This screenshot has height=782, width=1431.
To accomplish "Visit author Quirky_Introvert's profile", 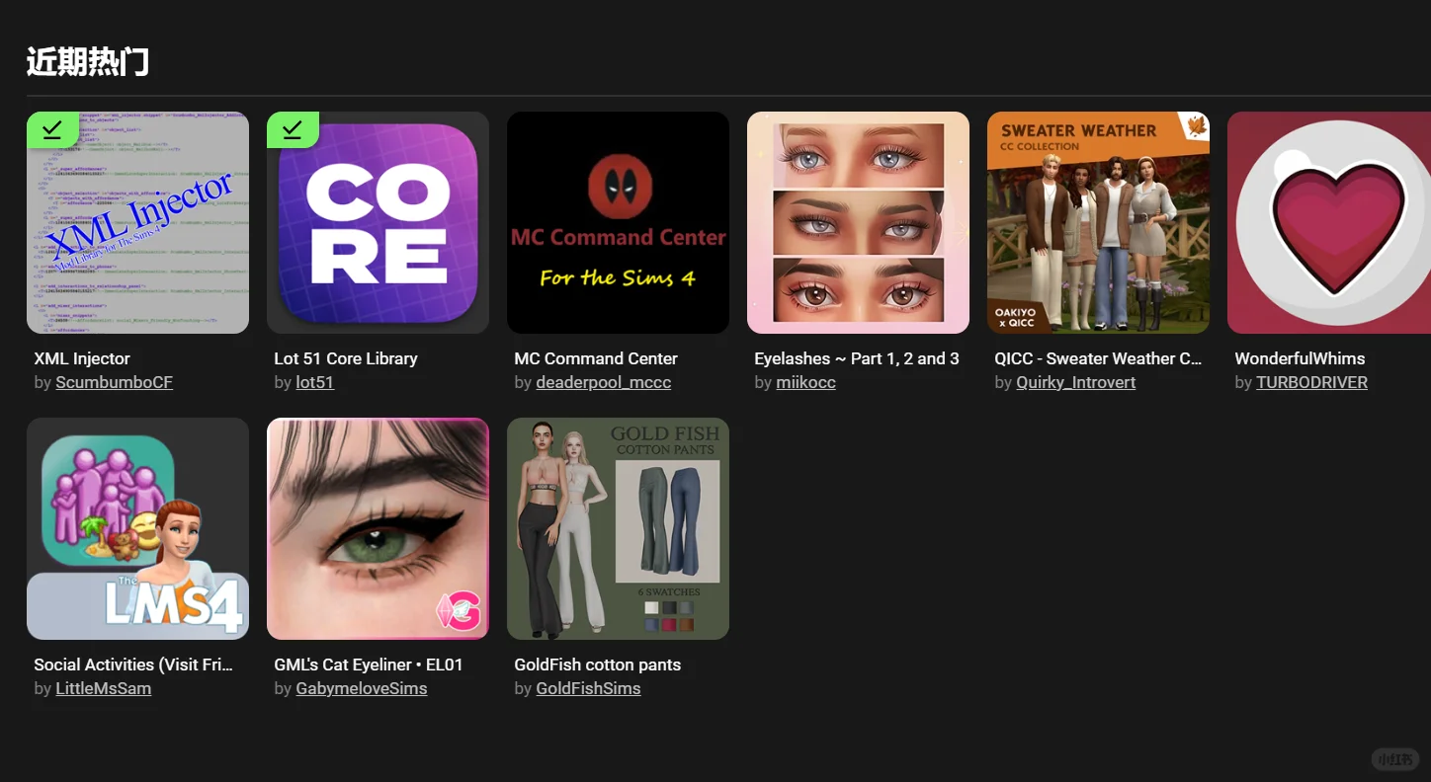I will (x=1075, y=382).
